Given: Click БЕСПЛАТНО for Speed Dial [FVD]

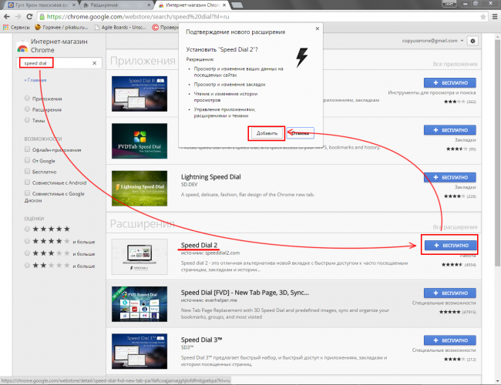Looking at the screenshot, I should point(450,293).
